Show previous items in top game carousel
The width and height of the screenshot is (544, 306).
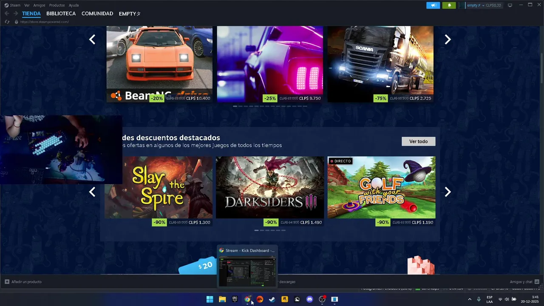(x=92, y=40)
